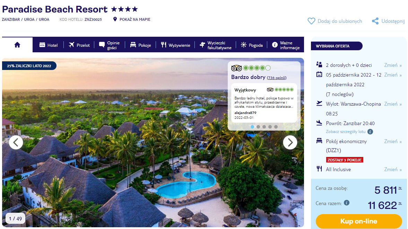Select the third review carousel dot

[x=264, y=127]
